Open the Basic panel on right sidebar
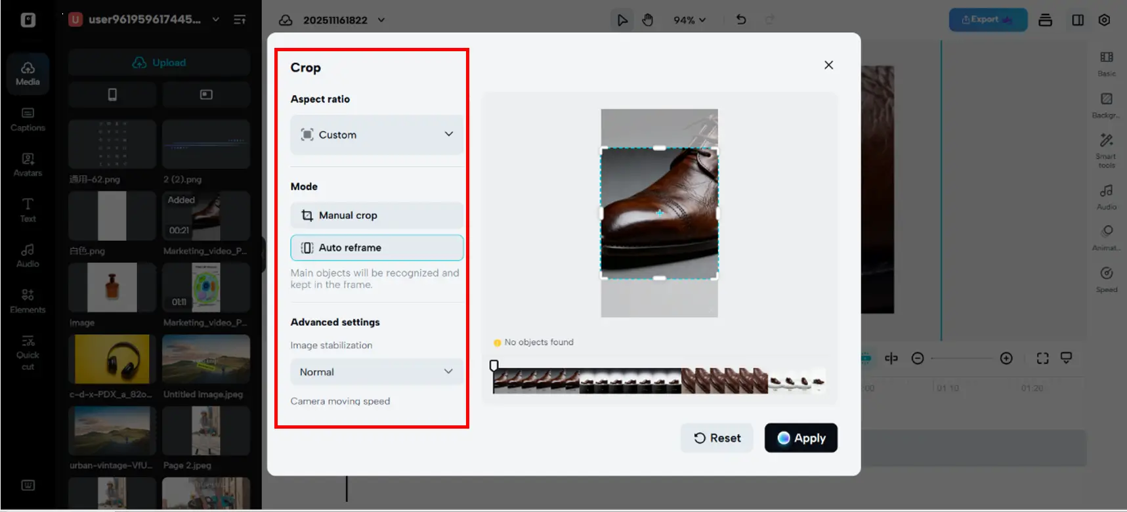 click(x=1107, y=64)
